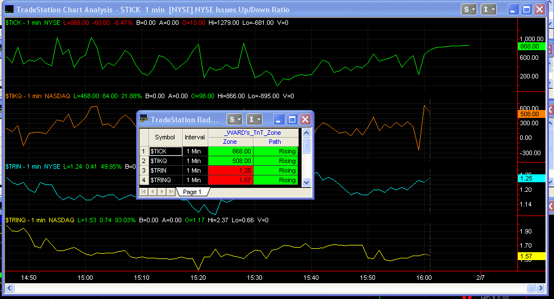Click row number 1 header in RadarScreen
Screen dimensions: 554x299
[x=144, y=151]
